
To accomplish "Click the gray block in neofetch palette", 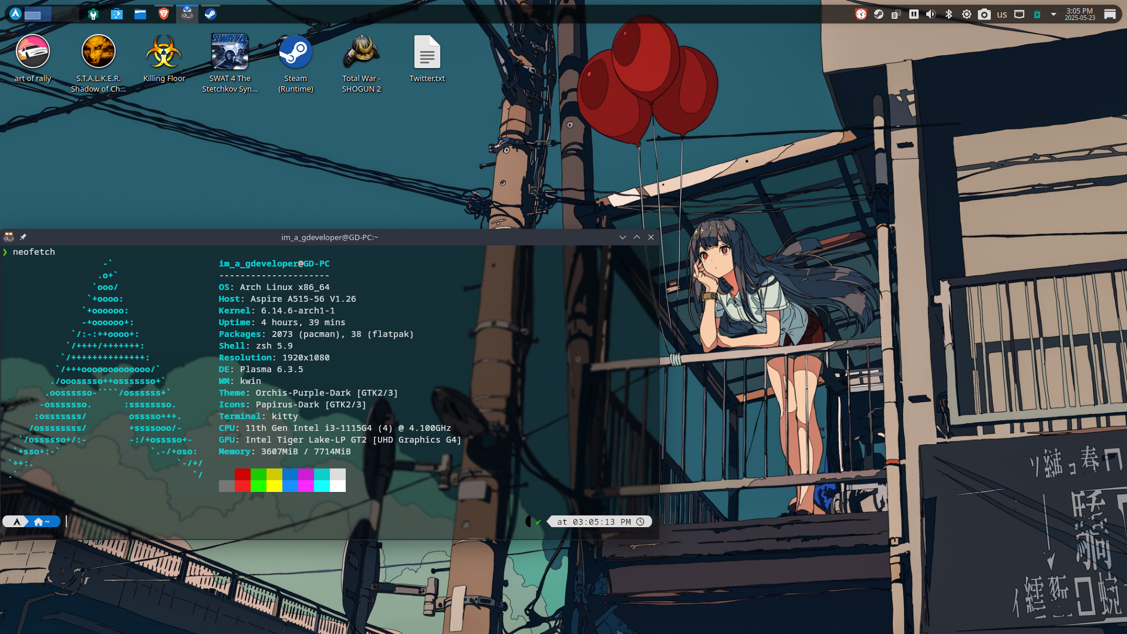I will (x=227, y=486).
